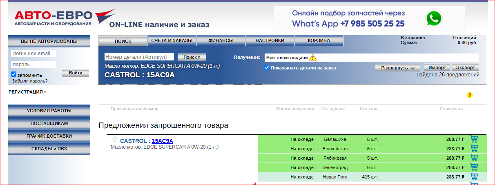Click the CASTROL manufacturer link in offers
This screenshot has width=495, height=185.
pos(133,141)
